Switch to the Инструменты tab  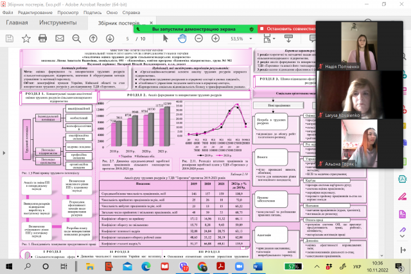pyautogui.click(x=58, y=22)
